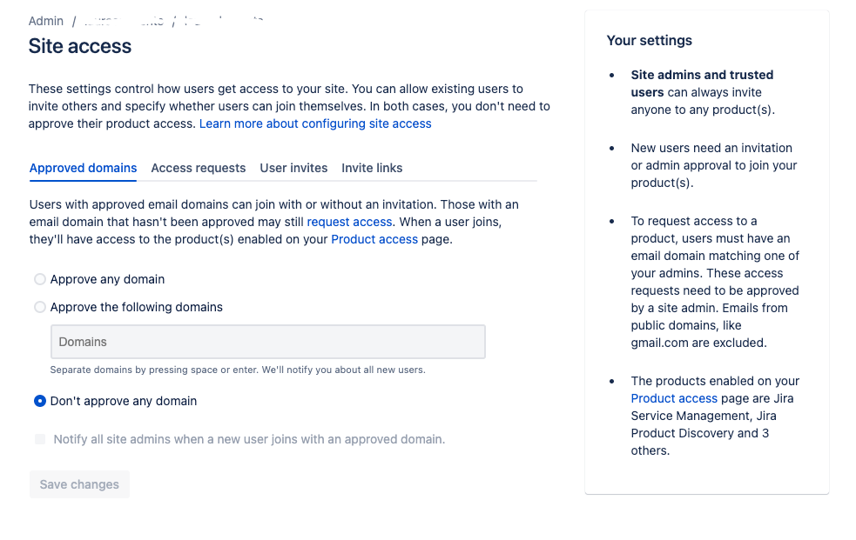Viewport: 856px width, 540px height.
Task: Follow the "request access" link
Action: point(349,222)
